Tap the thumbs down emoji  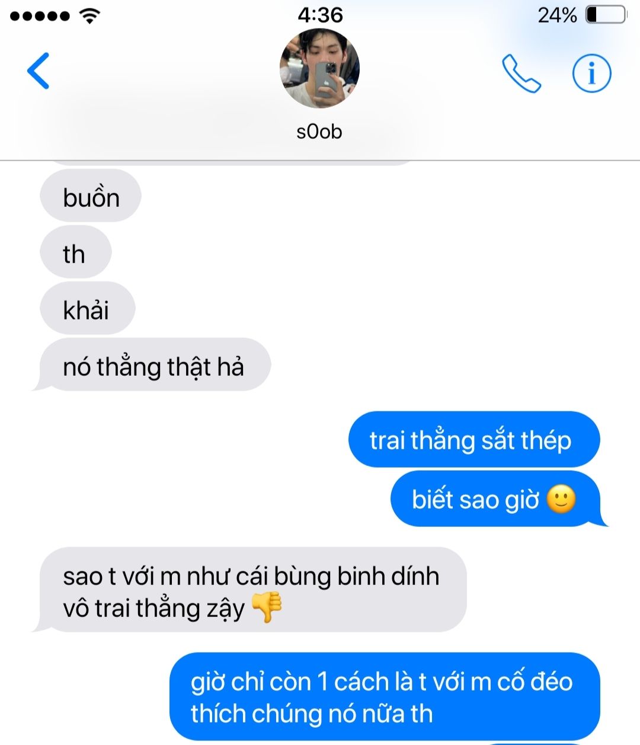point(267,607)
